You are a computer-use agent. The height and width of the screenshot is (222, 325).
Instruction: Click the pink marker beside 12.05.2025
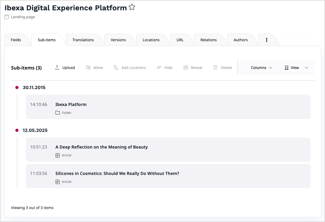(x=17, y=130)
